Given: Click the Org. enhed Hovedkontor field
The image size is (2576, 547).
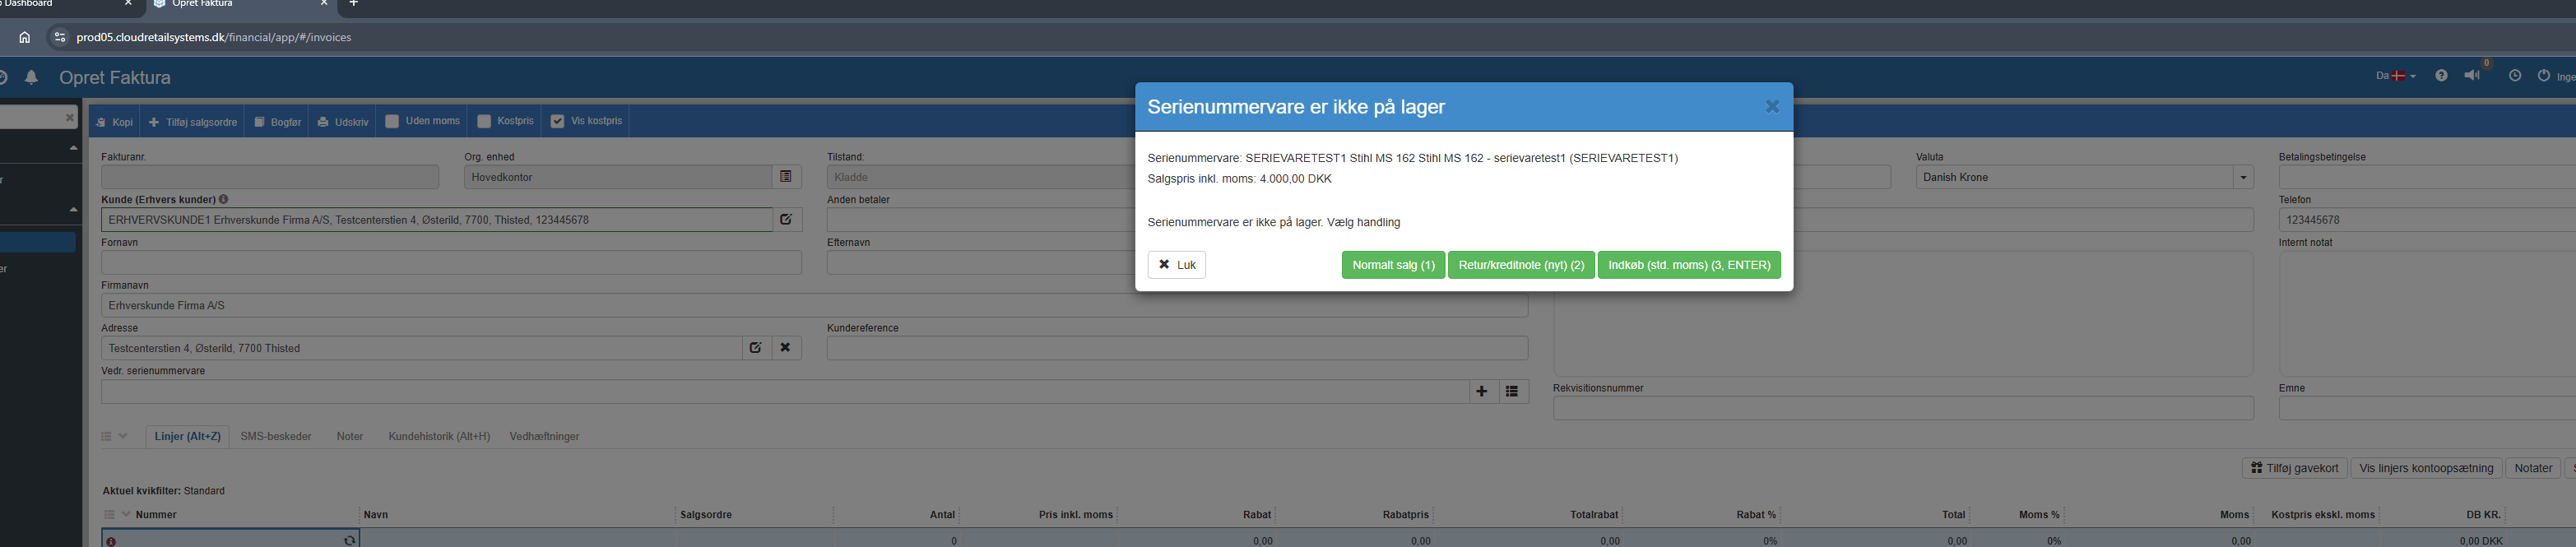Looking at the screenshot, I should [x=618, y=177].
